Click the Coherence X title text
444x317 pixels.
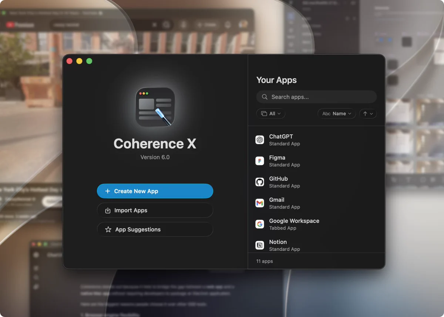(x=155, y=144)
